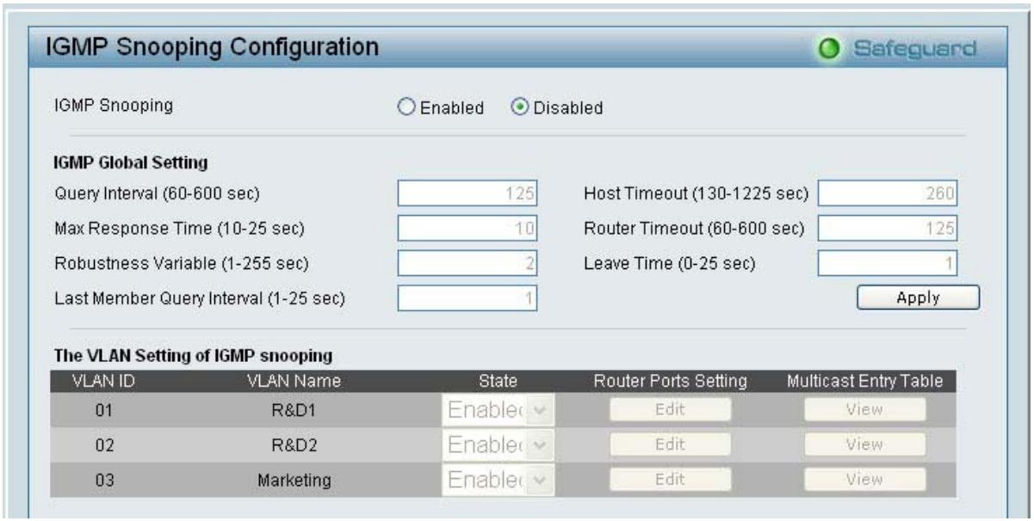The image size is (1034, 521).
Task: Click the VLAN ID column header
Action: (103, 381)
